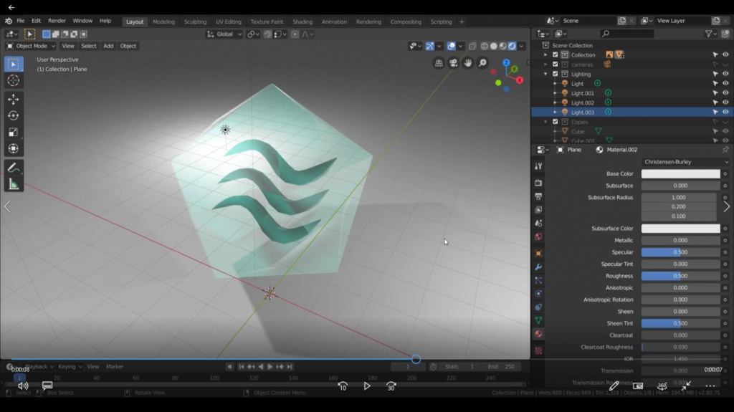Select the Measure tool
Image resolution: width=734 pixels, height=412 pixels.
[13, 184]
